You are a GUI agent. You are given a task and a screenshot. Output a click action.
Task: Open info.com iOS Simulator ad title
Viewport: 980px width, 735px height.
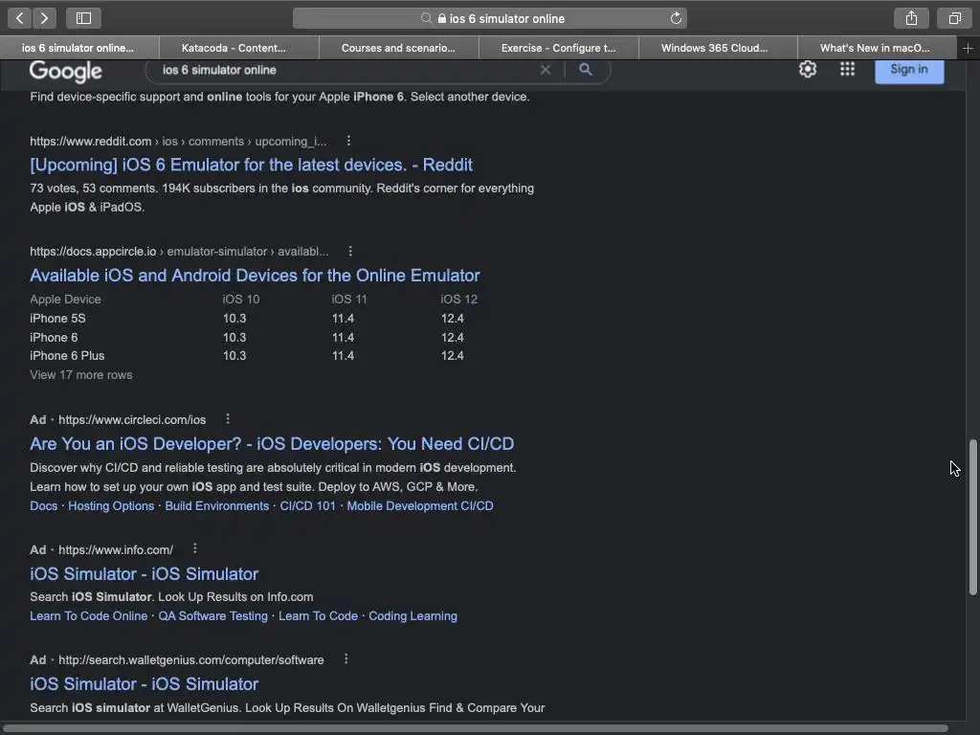tap(144, 574)
